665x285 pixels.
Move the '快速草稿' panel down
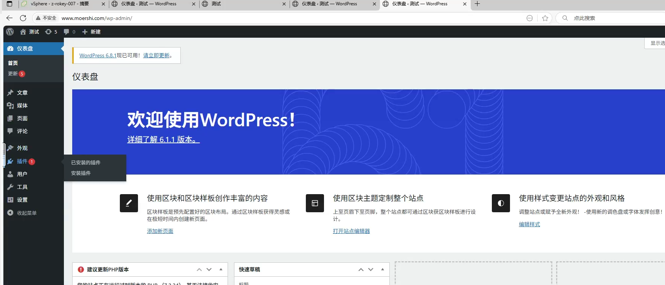point(371,270)
